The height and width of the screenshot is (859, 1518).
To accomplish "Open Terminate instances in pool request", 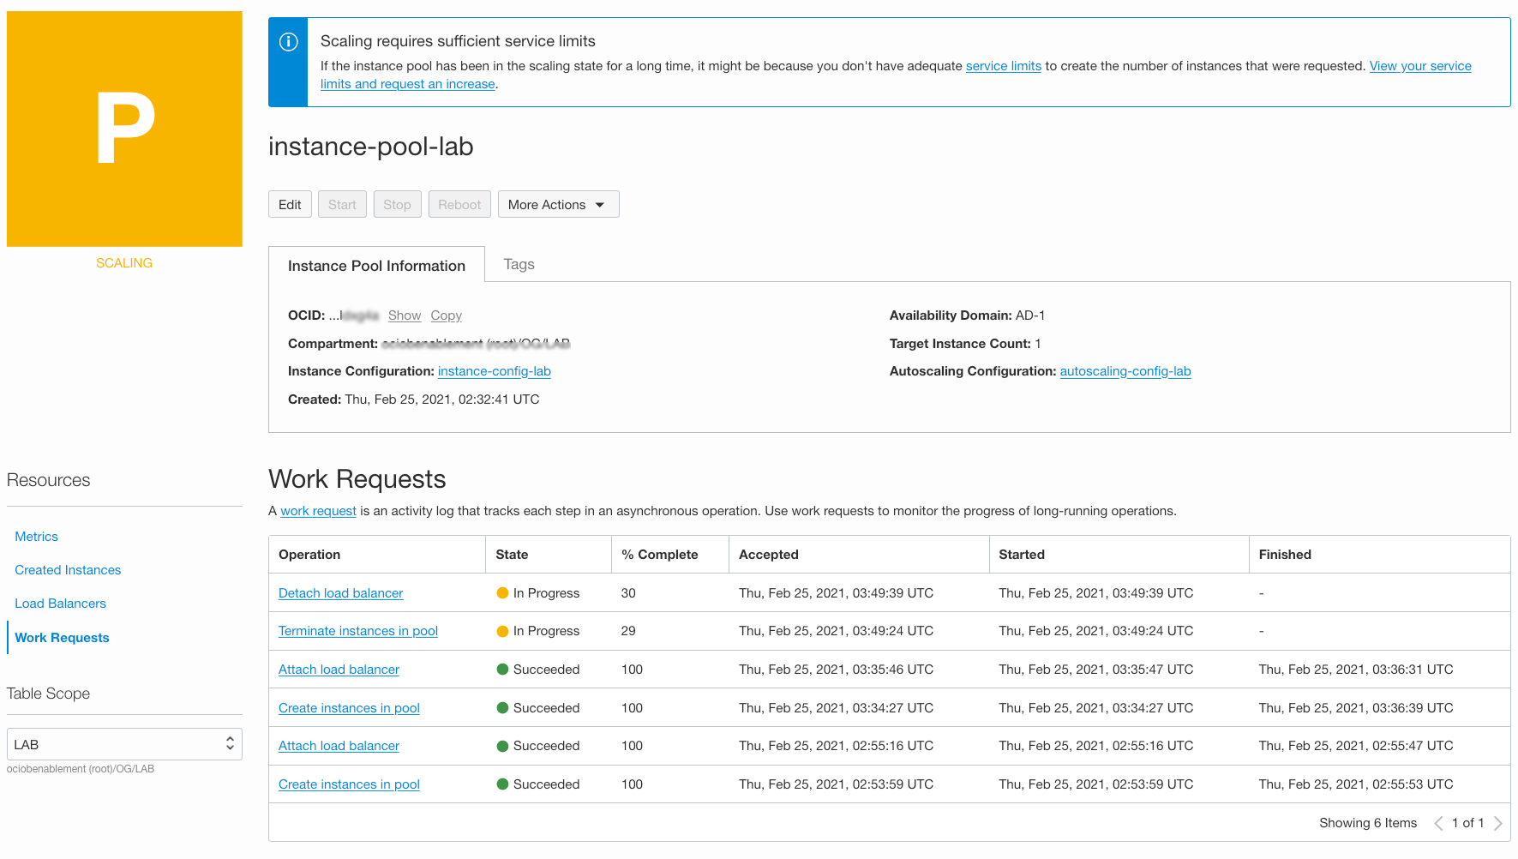I will click(x=357, y=631).
